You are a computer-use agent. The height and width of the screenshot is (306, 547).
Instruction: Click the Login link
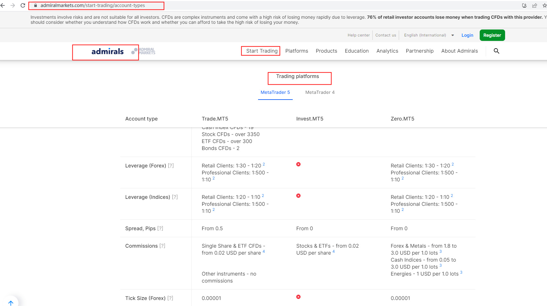[x=467, y=35]
